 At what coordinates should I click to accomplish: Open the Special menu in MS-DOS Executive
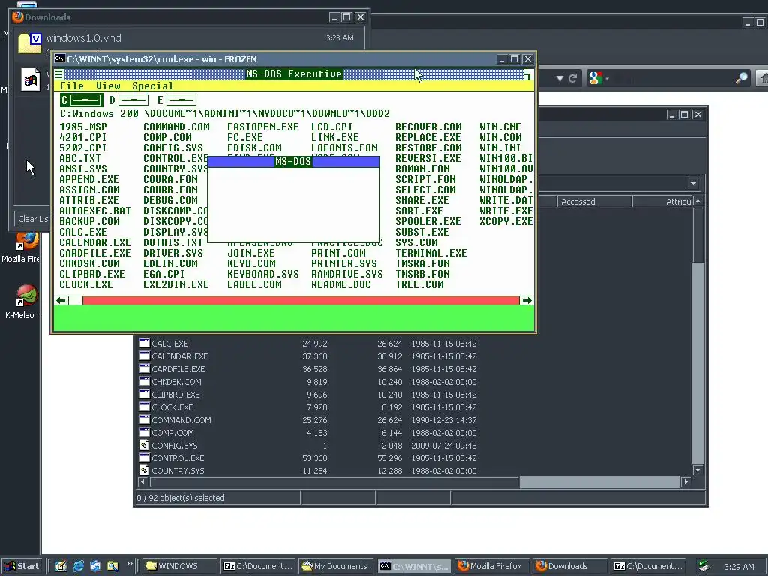tap(153, 85)
